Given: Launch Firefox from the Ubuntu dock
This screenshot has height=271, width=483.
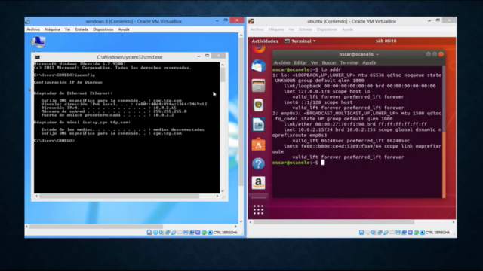Looking at the screenshot, I should click(x=259, y=49).
